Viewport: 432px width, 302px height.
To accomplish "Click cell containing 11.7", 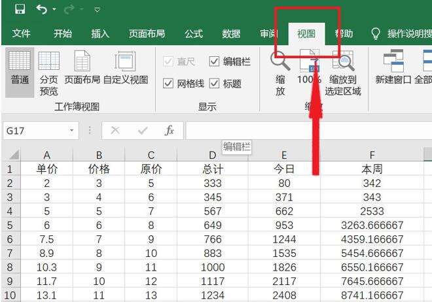I will point(47,281).
